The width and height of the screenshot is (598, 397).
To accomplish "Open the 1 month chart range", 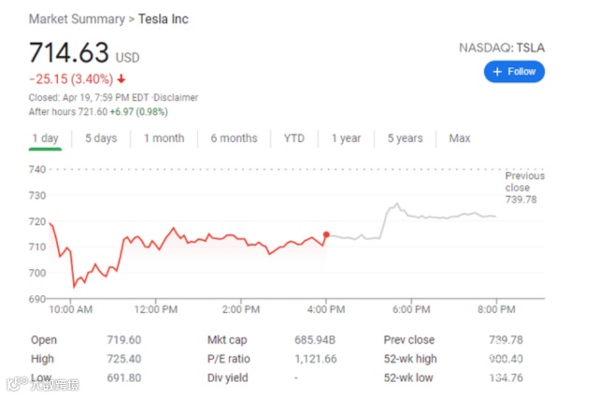I will click(x=164, y=138).
